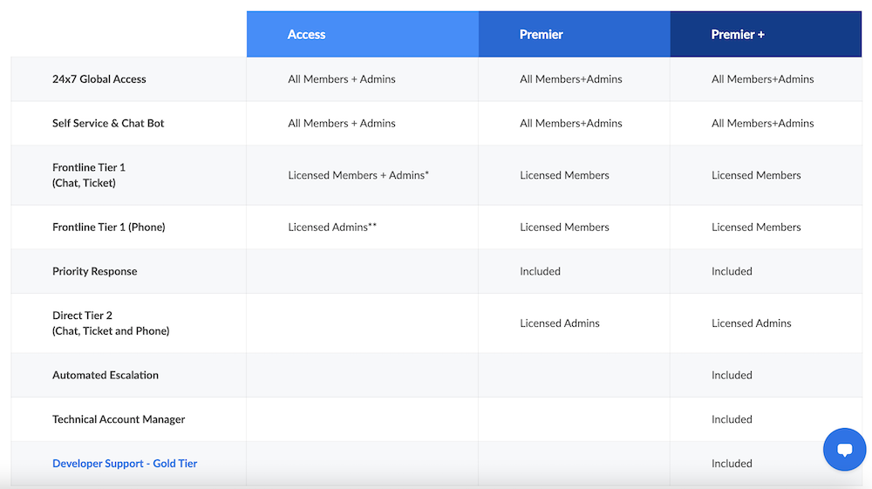Click Included for Technical Account Manager
This screenshot has width=872, height=489.
pos(732,419)
